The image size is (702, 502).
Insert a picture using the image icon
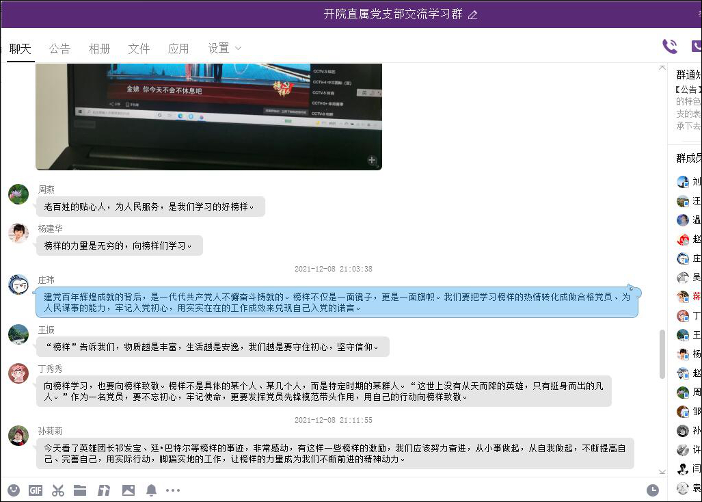click(129, 490)
